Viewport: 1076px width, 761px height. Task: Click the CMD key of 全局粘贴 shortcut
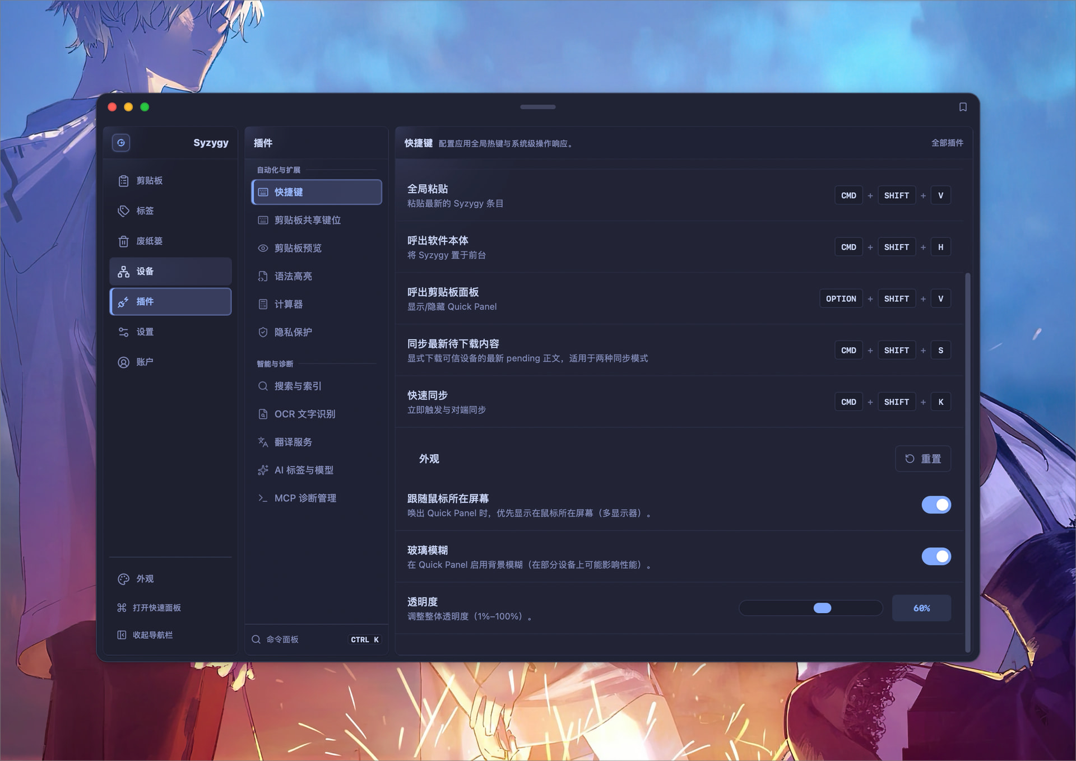(848, 195)
